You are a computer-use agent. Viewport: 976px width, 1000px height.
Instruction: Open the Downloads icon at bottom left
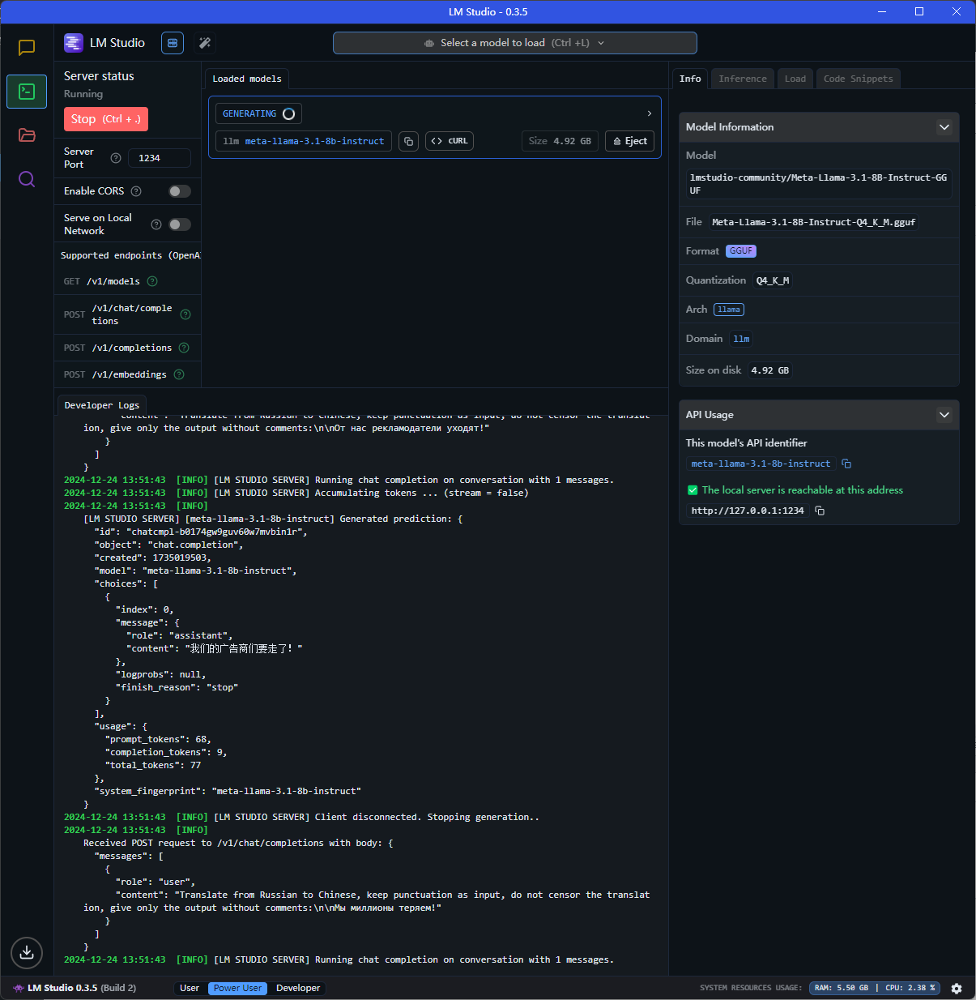pos(27,952)
